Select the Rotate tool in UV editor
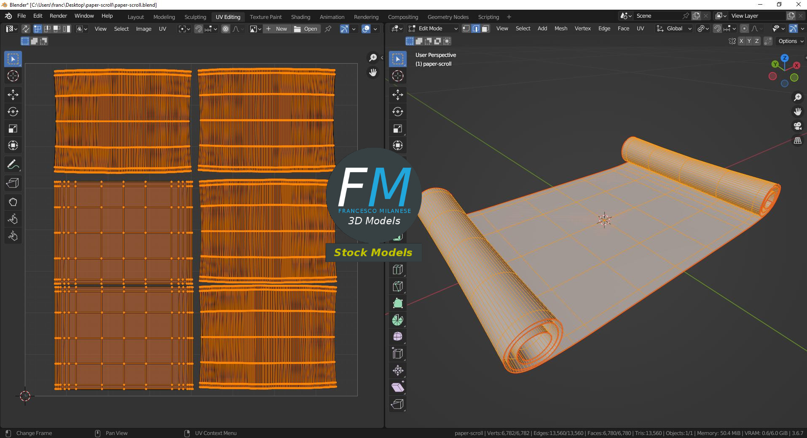Image resolution: width=807 pixels, height=438 pixels. (x=13, y=112)
